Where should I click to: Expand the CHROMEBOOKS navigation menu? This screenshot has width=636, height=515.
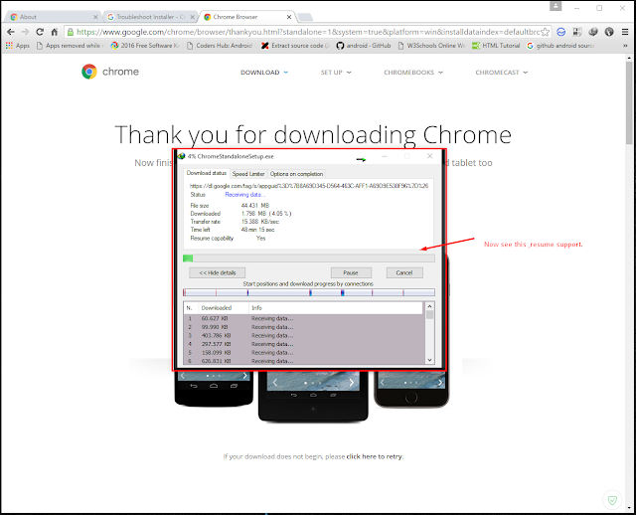click(413, 73)
